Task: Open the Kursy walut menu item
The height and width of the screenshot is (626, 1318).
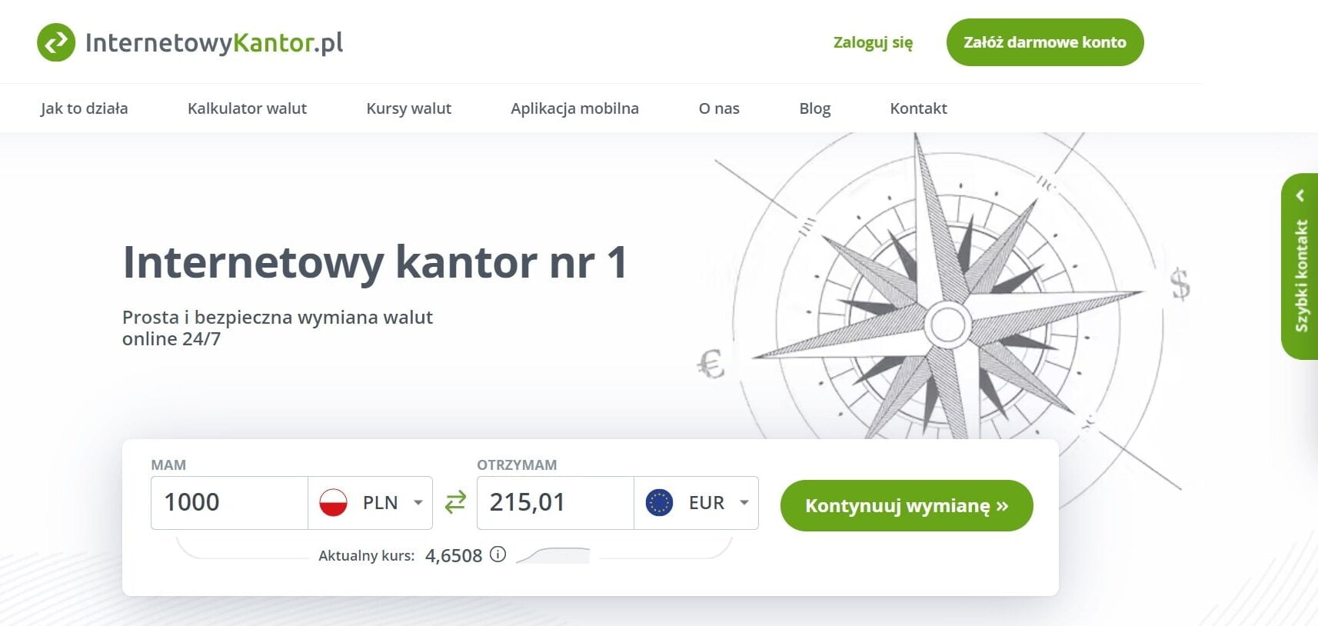Action: pyautogui.click(x=408, y=108)
